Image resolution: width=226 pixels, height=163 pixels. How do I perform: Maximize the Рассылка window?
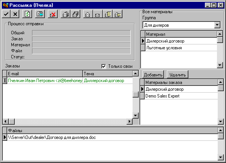tap(214, 5)
